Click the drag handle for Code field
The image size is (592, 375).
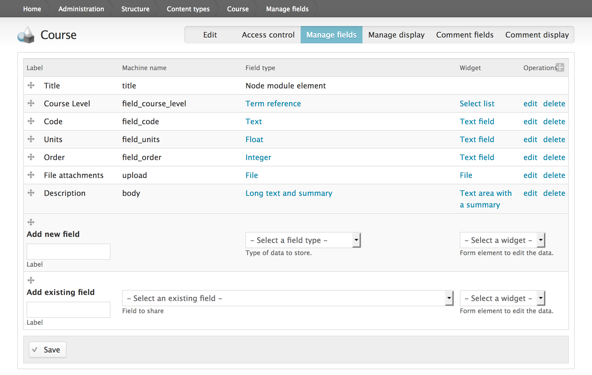click(x=31, y=121)
